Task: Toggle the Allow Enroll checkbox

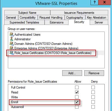Action: coord(77,102)
